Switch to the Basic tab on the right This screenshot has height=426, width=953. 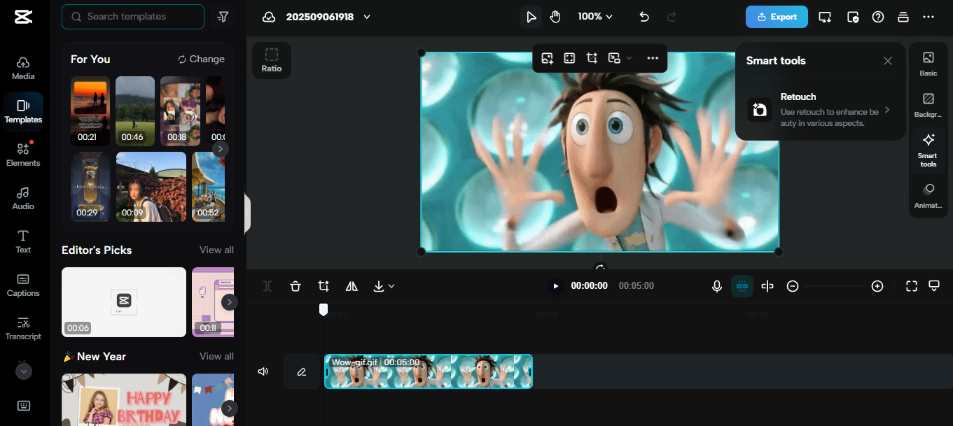click(x=928, y=65)
